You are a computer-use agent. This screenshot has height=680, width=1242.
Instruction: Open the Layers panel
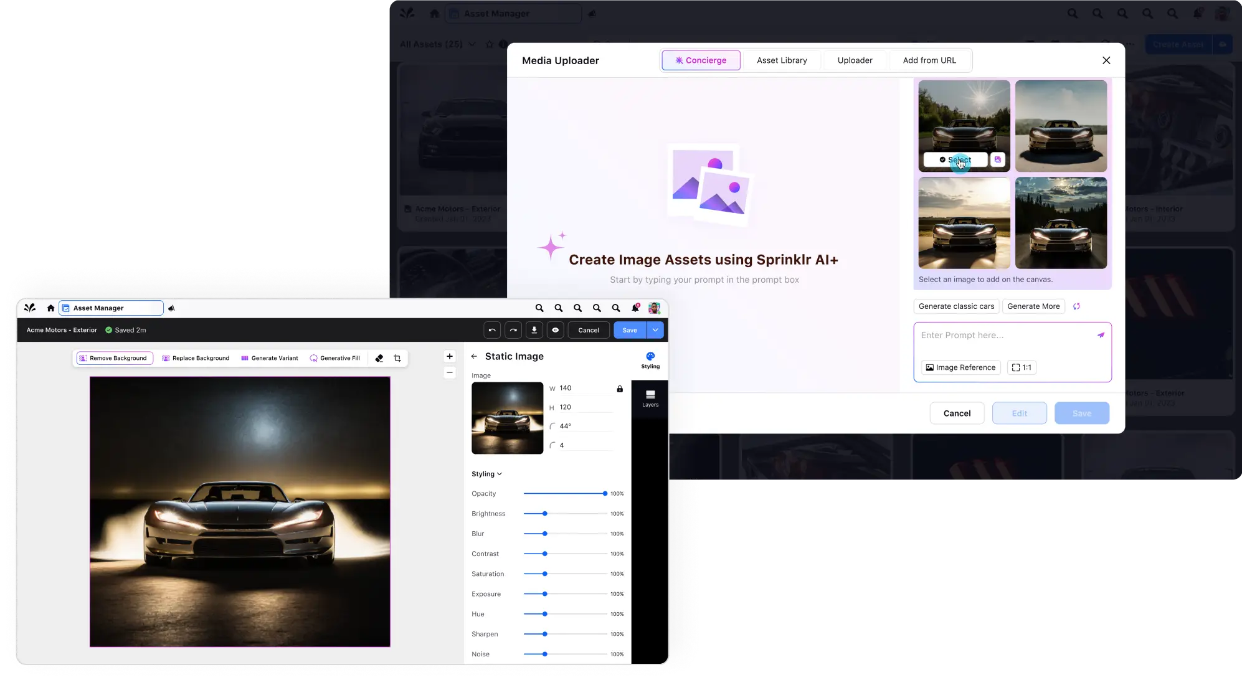[650, 399]
